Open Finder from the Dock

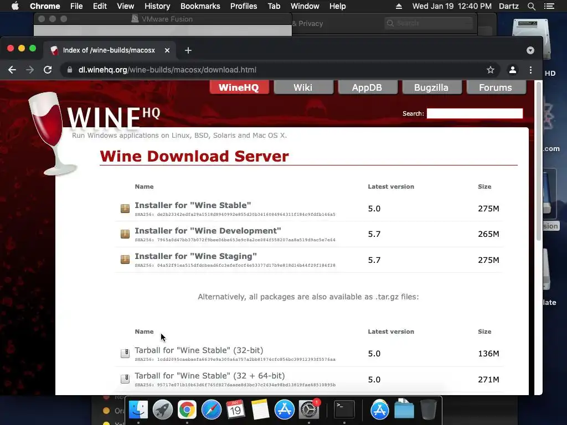[x=138, y=410]
